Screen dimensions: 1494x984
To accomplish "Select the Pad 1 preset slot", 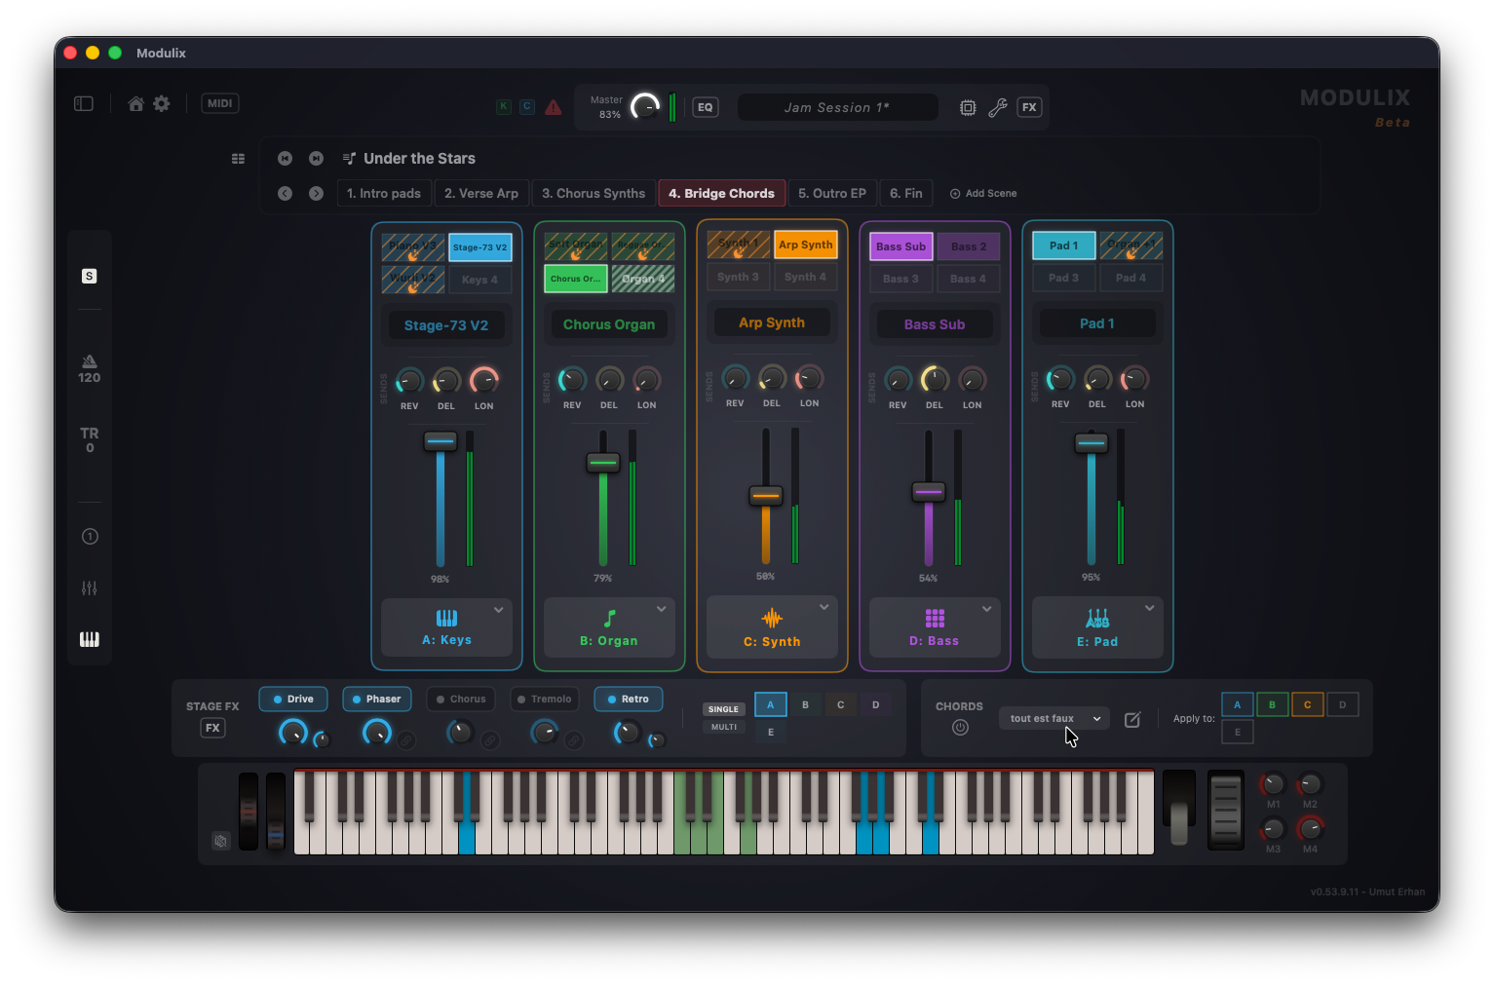I will click(x=1064, y=246).
